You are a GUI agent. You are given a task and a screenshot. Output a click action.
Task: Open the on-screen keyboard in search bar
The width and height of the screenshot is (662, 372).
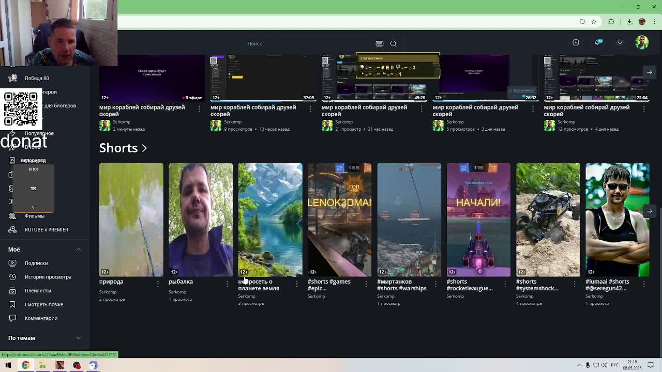point(380,43)
